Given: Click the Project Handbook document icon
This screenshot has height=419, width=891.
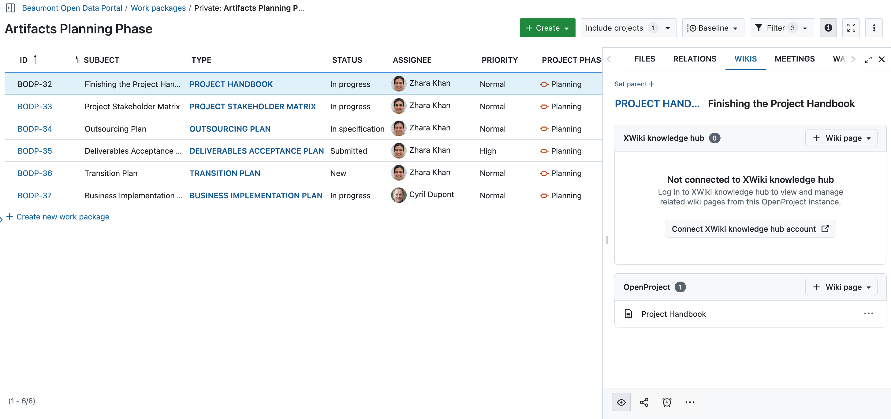Looking at the screenshot, I should [628, 314].
